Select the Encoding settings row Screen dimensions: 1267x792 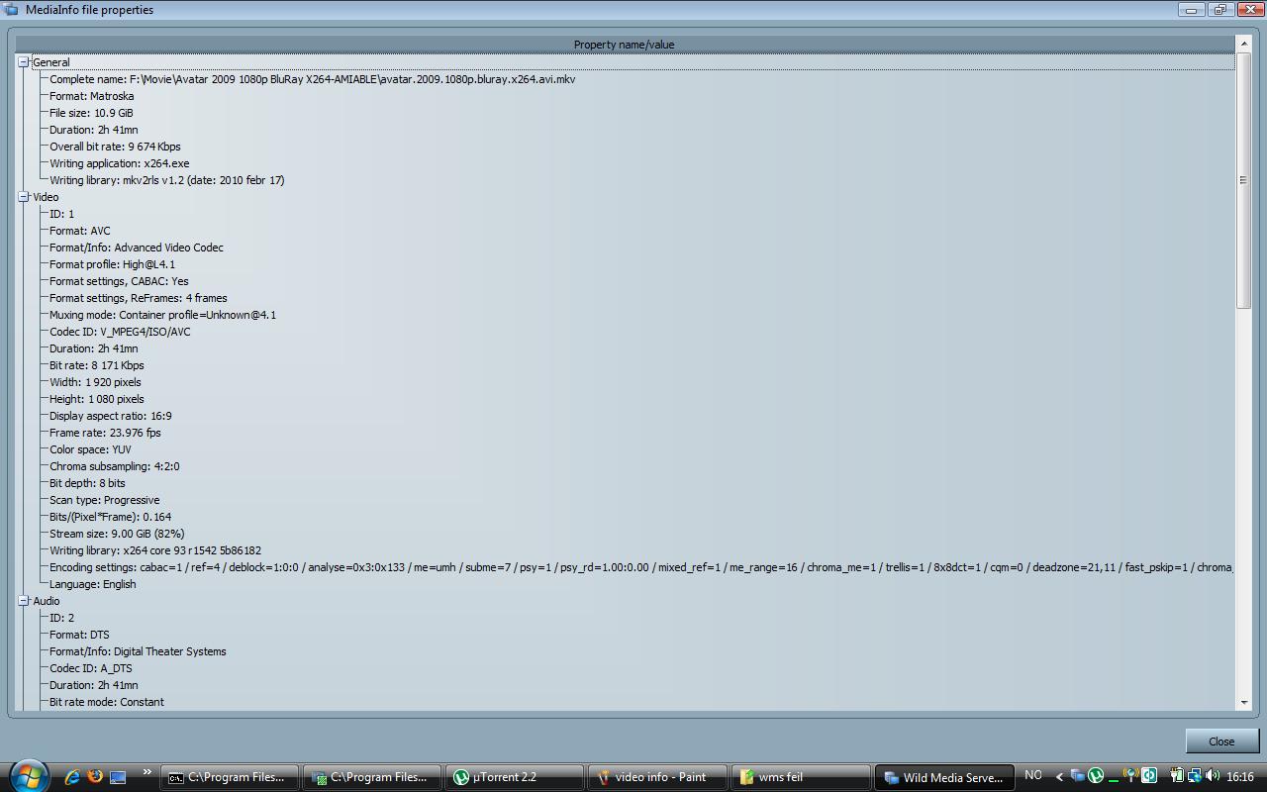pos(640,567)
